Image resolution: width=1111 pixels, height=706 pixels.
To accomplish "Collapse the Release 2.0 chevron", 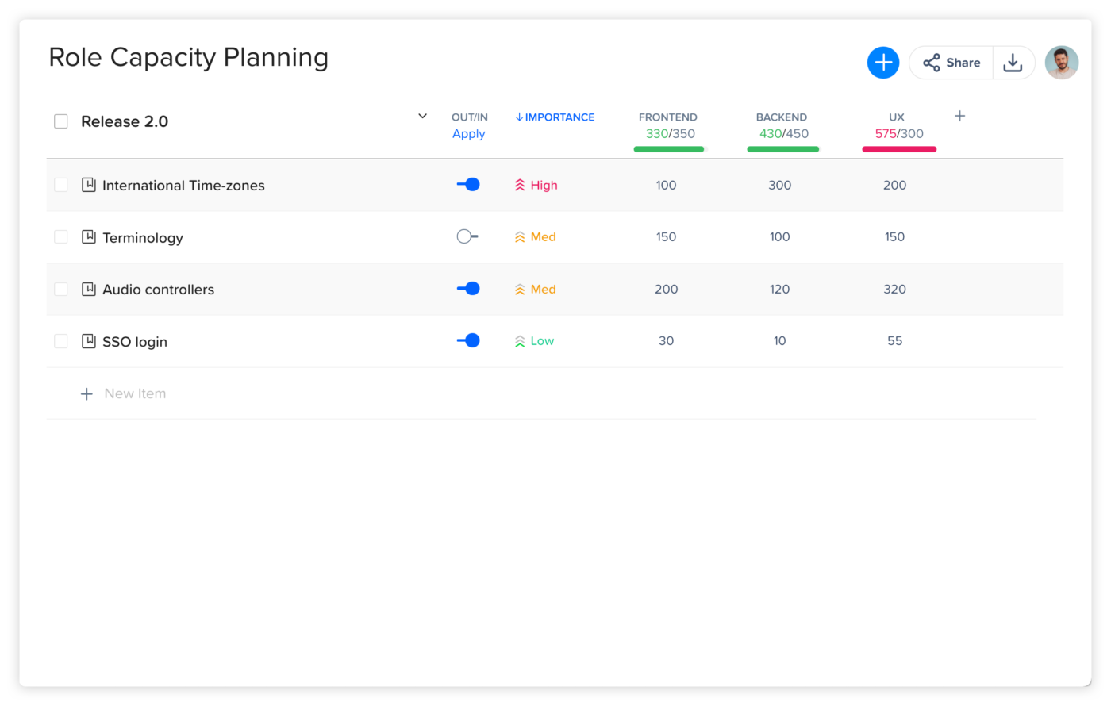I will tap(422, 117).
